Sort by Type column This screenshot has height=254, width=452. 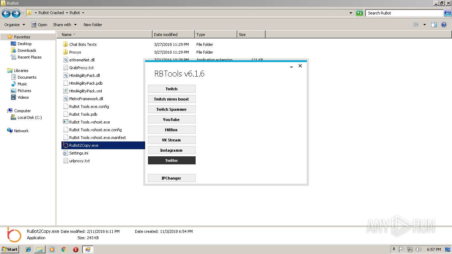[x=216, y=35]
